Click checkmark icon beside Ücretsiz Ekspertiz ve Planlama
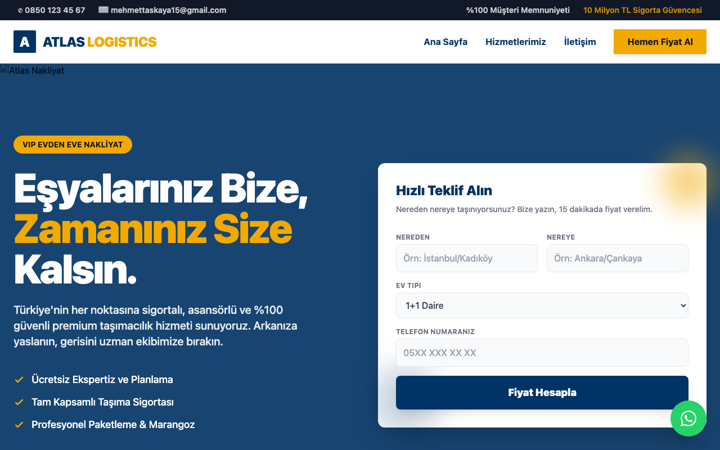 (x=19, y=380)
